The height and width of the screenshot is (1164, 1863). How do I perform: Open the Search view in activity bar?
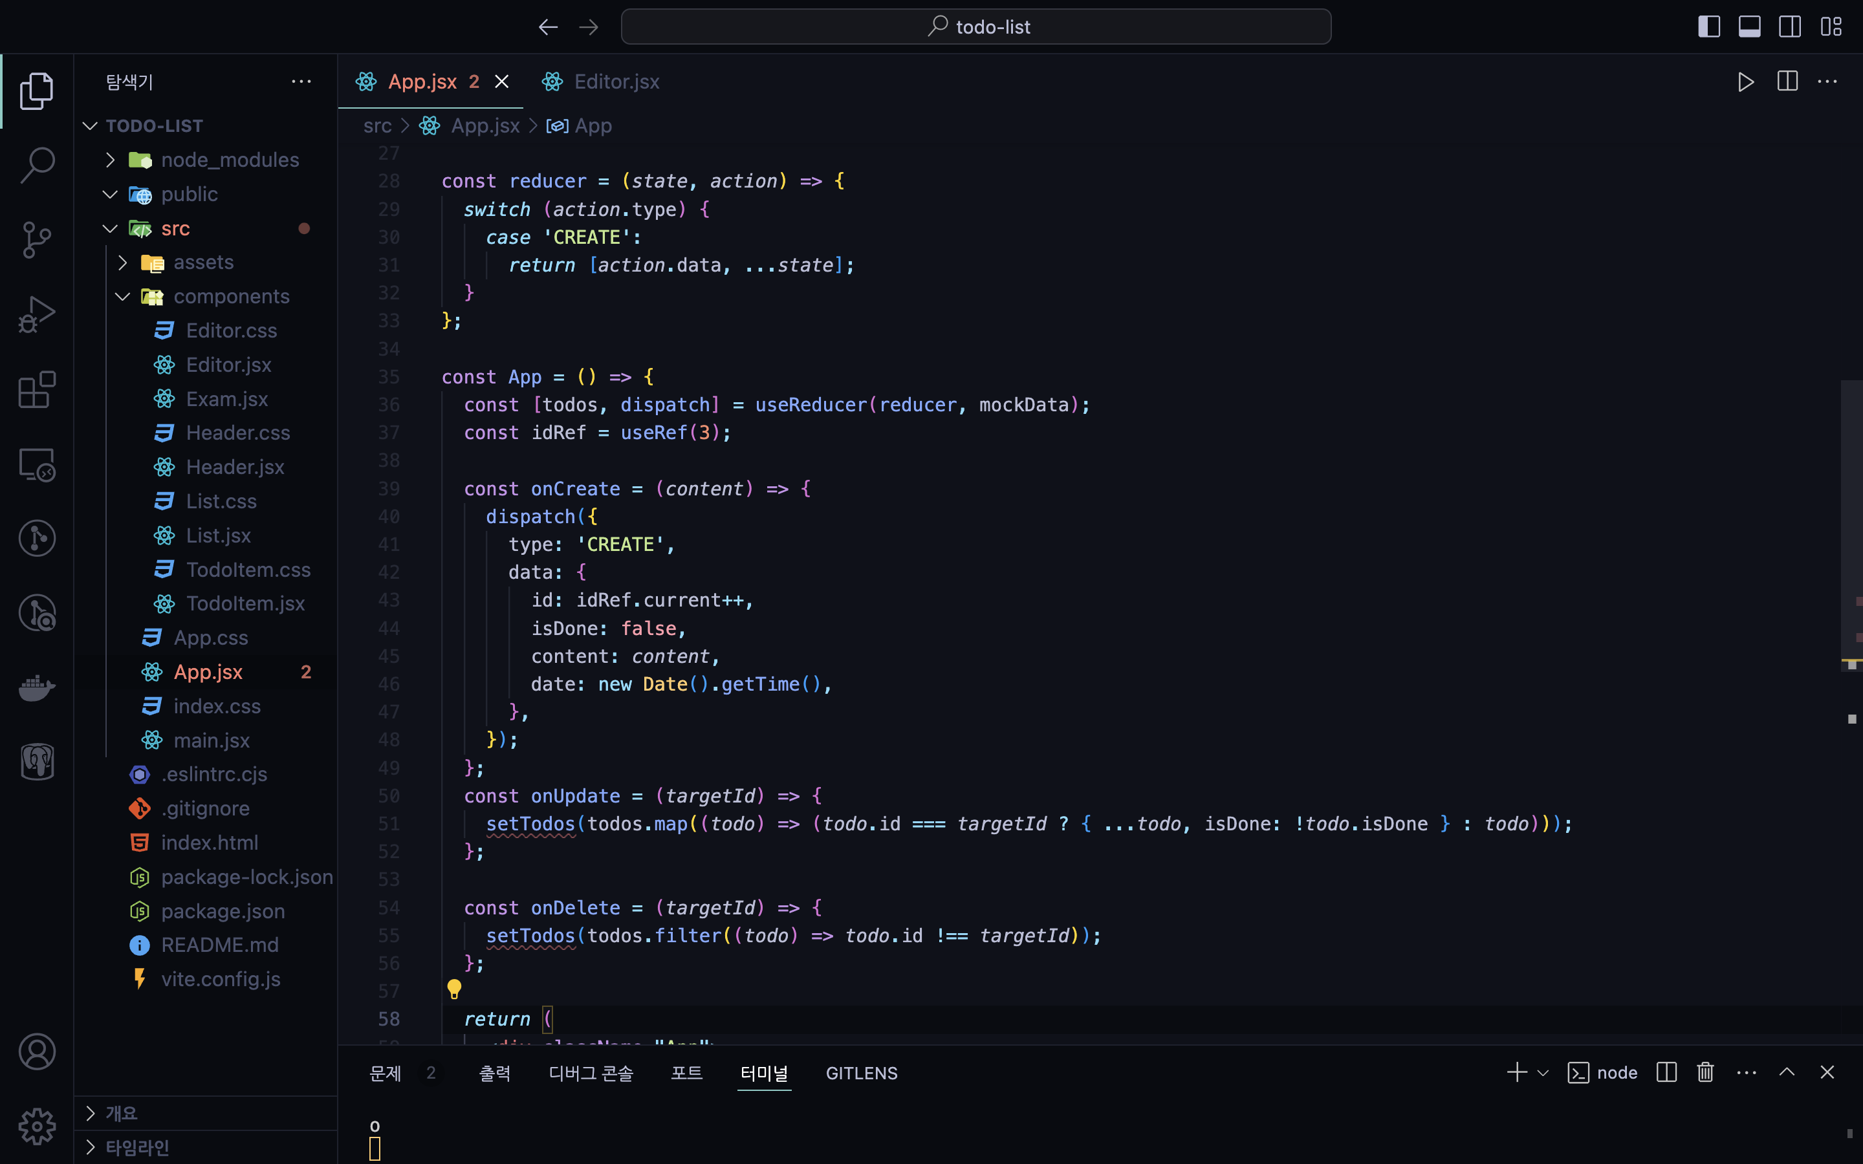point(36,165)
